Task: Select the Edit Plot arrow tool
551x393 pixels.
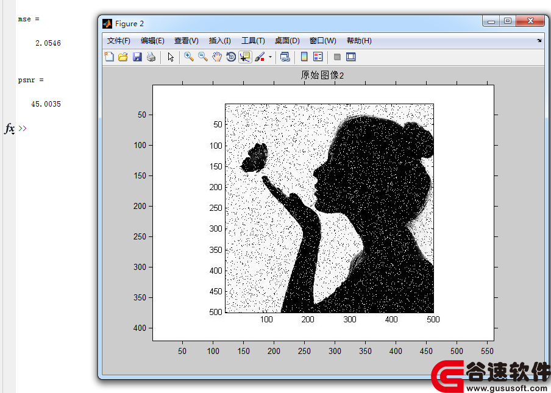Action: pos(171,57)
